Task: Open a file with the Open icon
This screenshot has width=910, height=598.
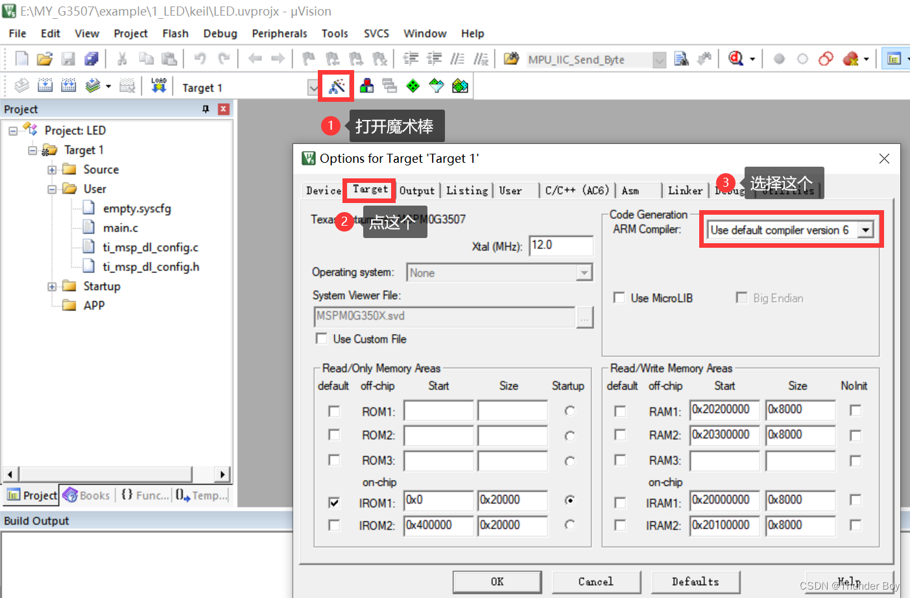Action: [44, 59]
